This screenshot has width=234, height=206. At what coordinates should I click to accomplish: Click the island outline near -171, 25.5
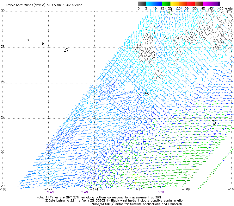click(x=147, y=94)
